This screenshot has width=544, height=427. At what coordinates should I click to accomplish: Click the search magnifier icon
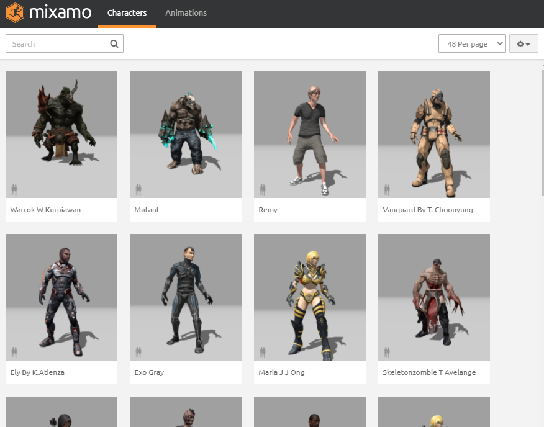click(x=114, y=43)
